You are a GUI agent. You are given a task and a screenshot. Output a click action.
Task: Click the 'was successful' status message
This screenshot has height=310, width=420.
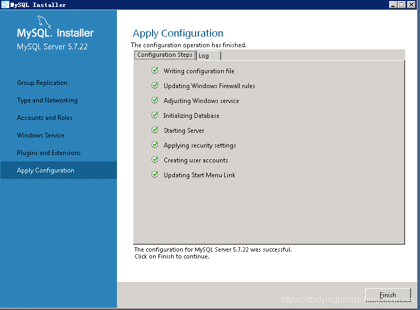213,249
